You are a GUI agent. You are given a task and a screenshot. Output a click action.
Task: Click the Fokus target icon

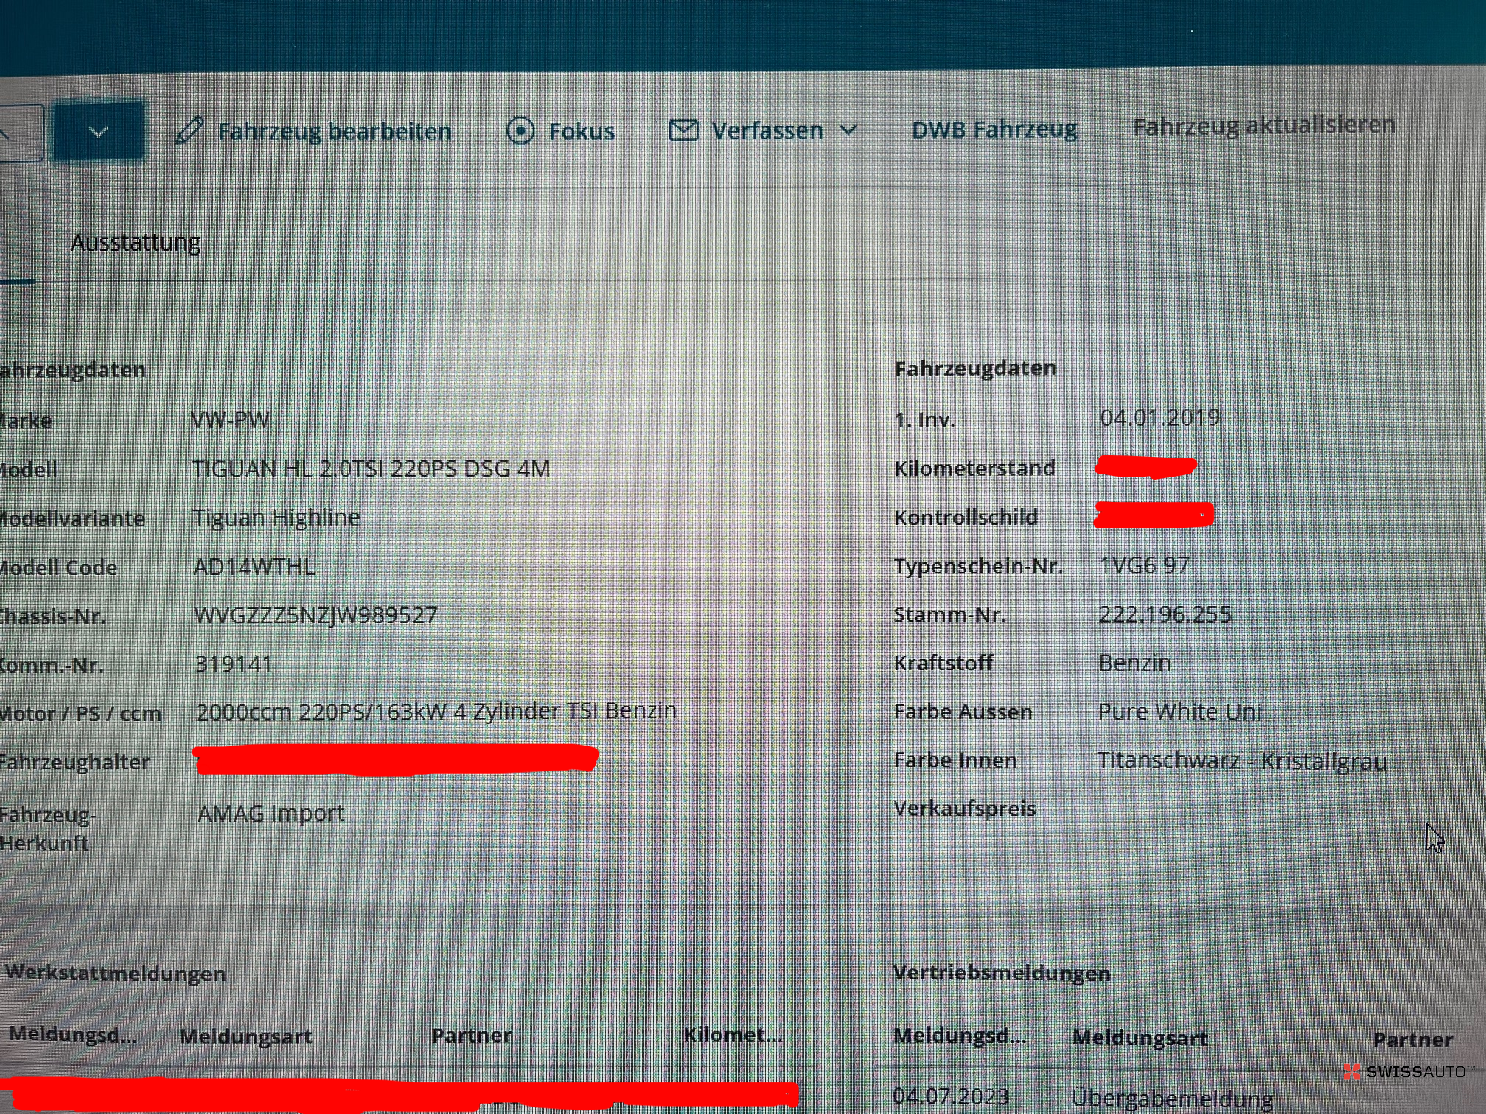click(520, 131)
